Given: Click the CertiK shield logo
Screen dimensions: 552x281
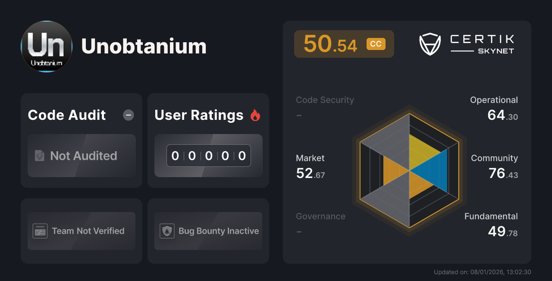Looking at the screenshot, I should [429, 43].
